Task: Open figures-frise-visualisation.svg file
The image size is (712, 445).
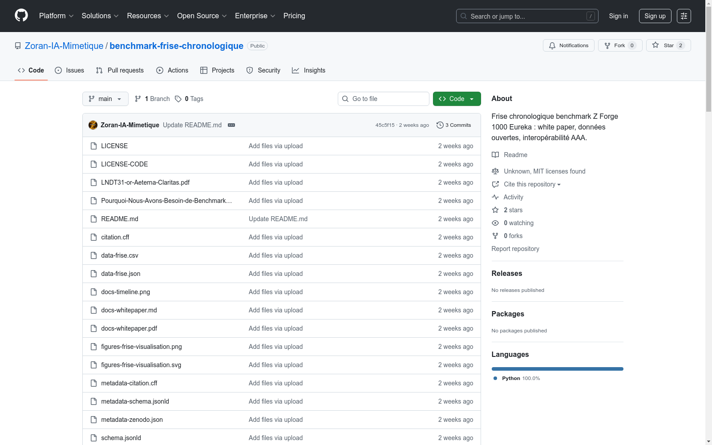Action: click(141, 365)
